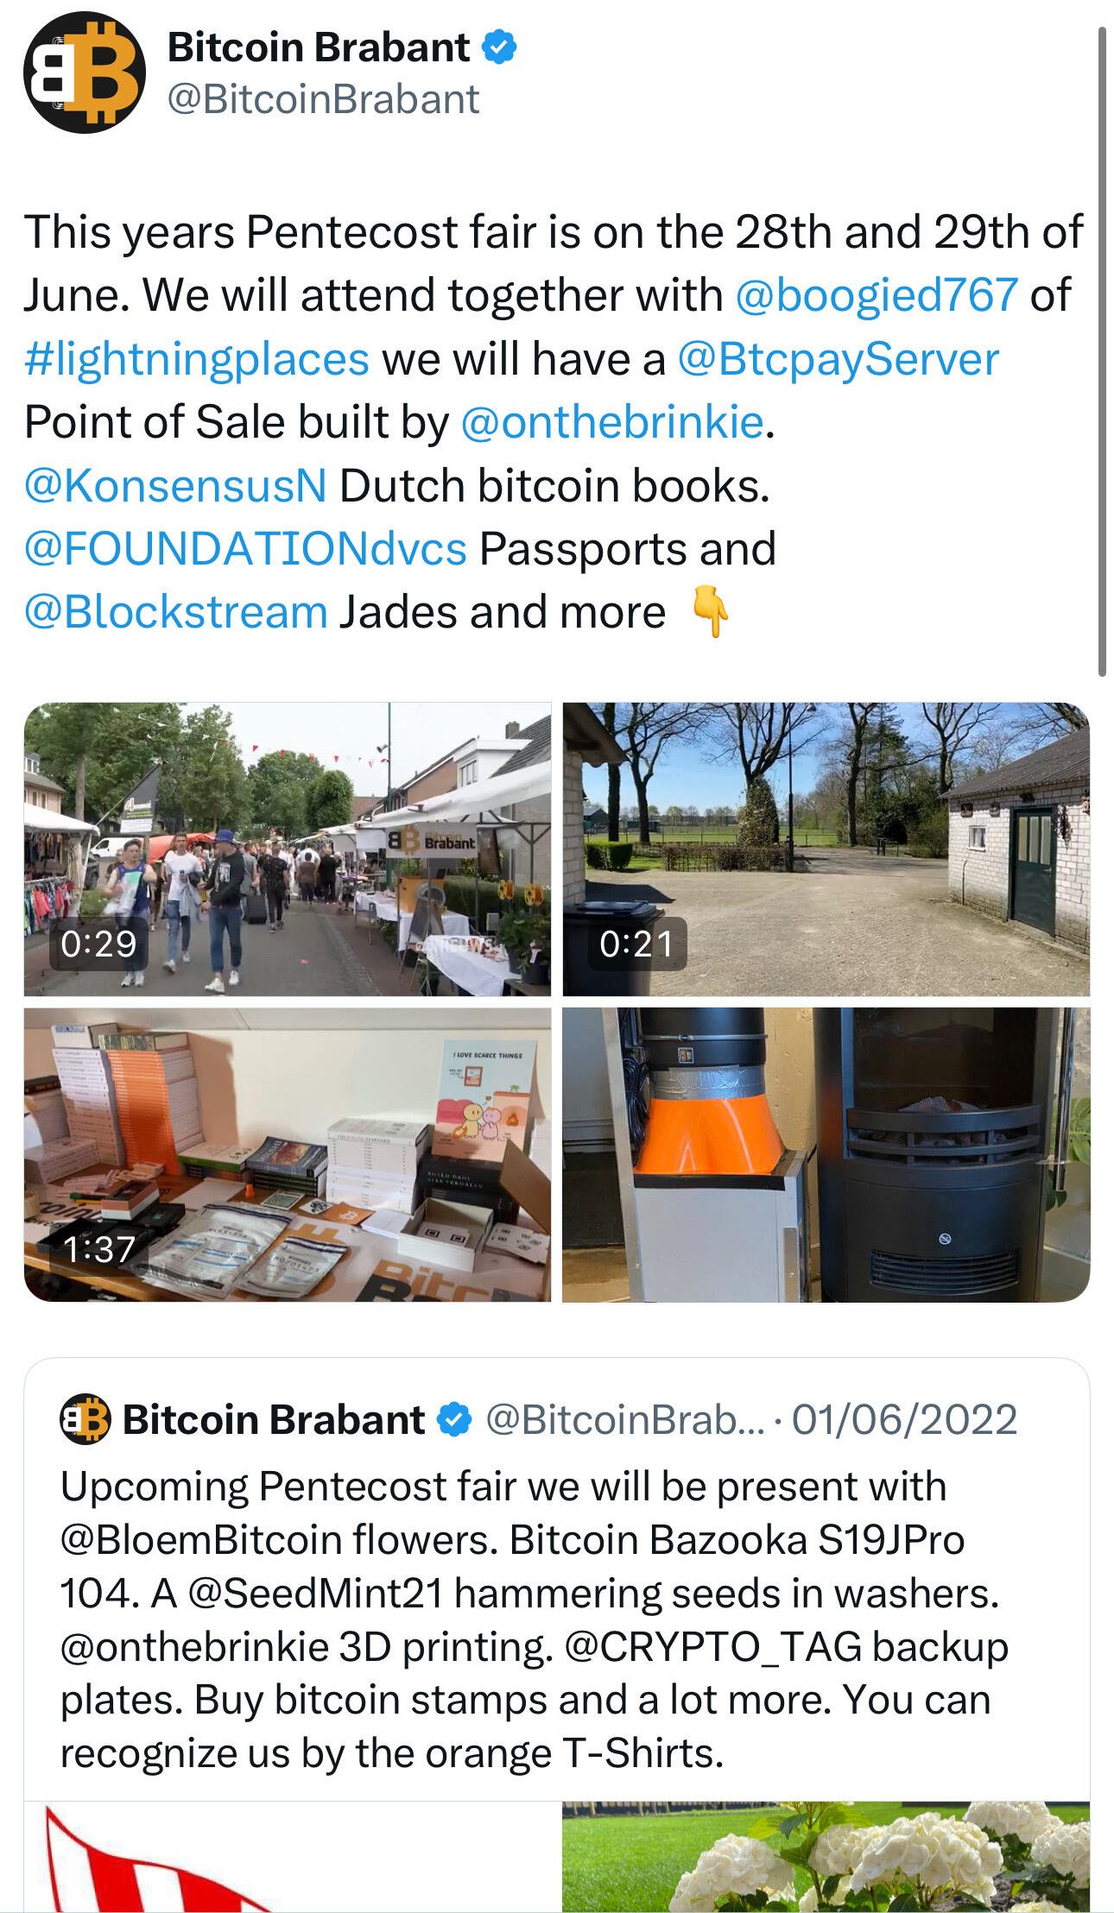Open @BitcoinBrabant handle under name
The image size is (1114, 1913).
[x=322, y=99]
